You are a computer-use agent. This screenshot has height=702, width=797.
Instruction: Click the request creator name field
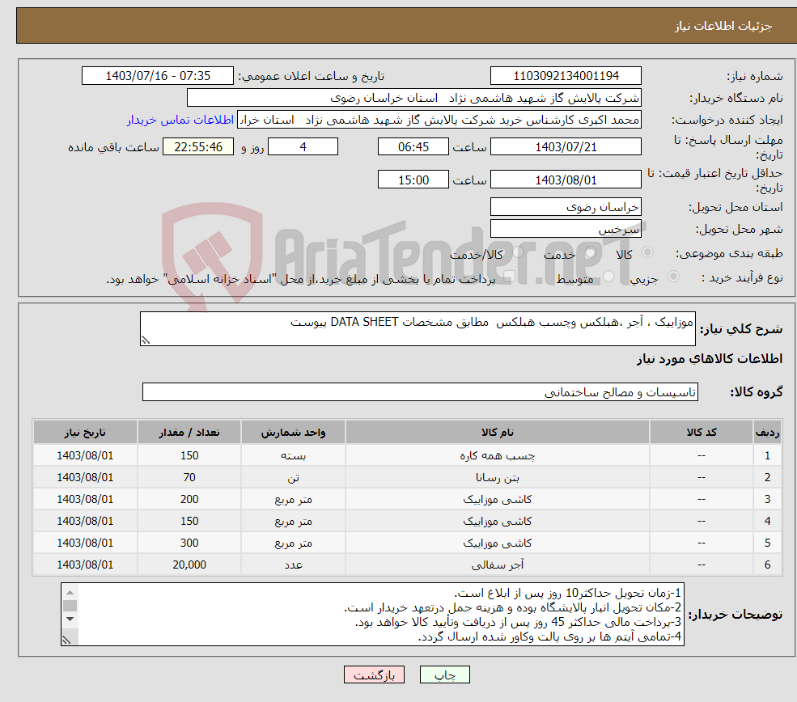pos(439,120)
